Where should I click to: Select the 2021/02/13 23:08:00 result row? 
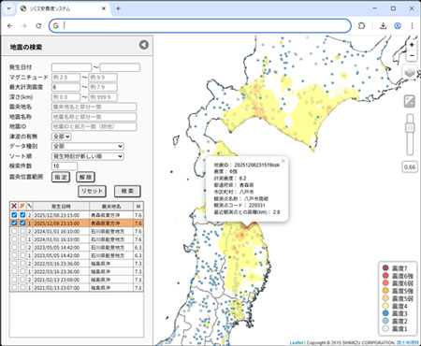click(x=77, y=280)
